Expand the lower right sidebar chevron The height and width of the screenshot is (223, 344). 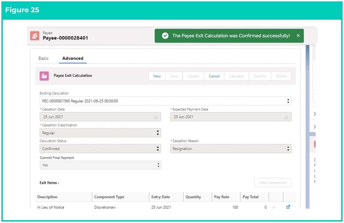[315, 127]
